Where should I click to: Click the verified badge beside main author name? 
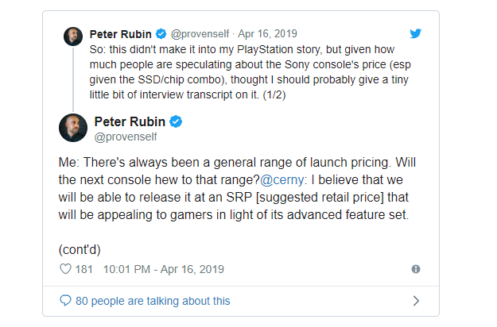click(177, 121)
